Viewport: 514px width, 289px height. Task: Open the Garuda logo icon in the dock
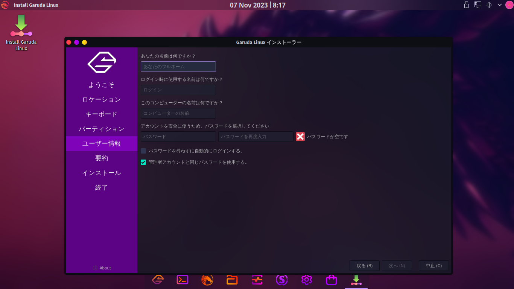click(158, 280)
